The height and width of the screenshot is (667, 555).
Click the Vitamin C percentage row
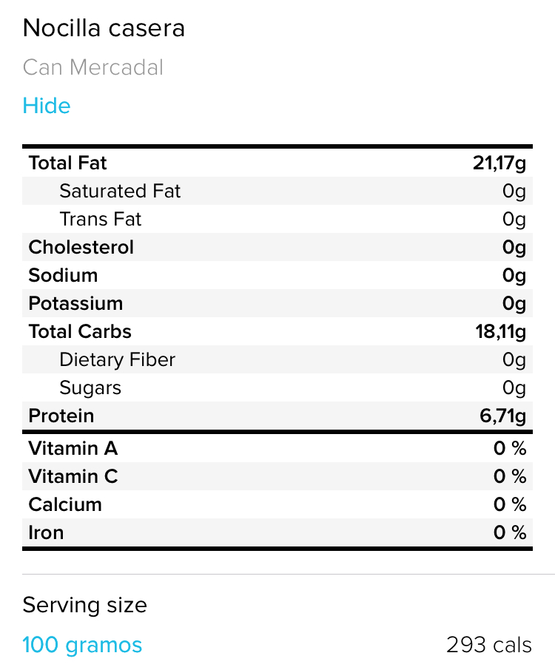277,476
